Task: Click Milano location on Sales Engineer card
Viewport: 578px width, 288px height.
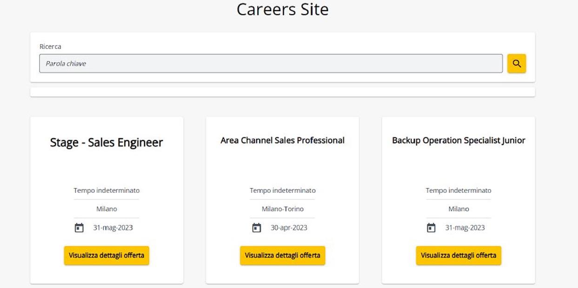Action: 106,209
